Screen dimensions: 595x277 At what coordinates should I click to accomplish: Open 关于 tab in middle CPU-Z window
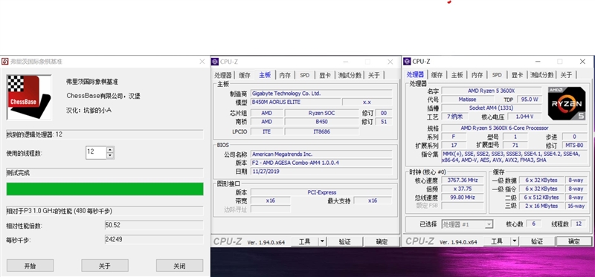[x=374, y=75]
